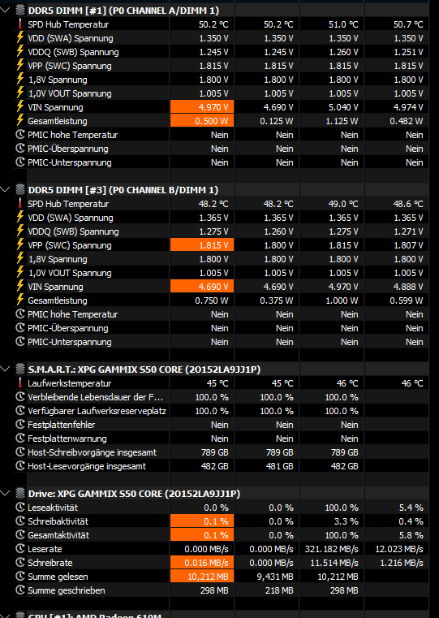Click clock icon of DIMM #3 PMIC-Unterspannung
The width and height of the screenshot is (439, 618).
[20, 342]
